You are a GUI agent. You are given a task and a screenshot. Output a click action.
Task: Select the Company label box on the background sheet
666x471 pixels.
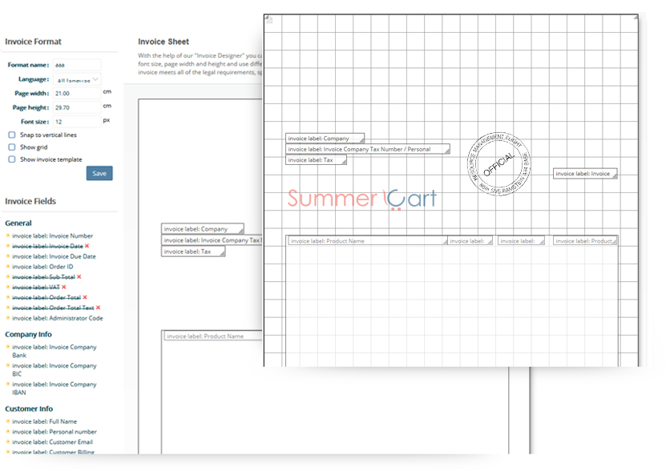203,229
